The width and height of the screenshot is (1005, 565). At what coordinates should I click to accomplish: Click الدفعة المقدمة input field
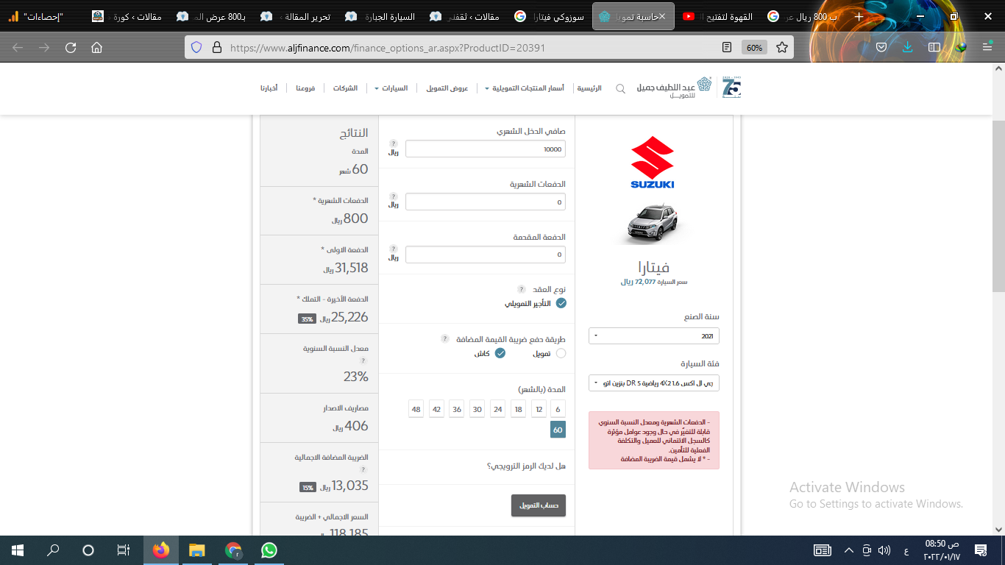tap(486, 255)
